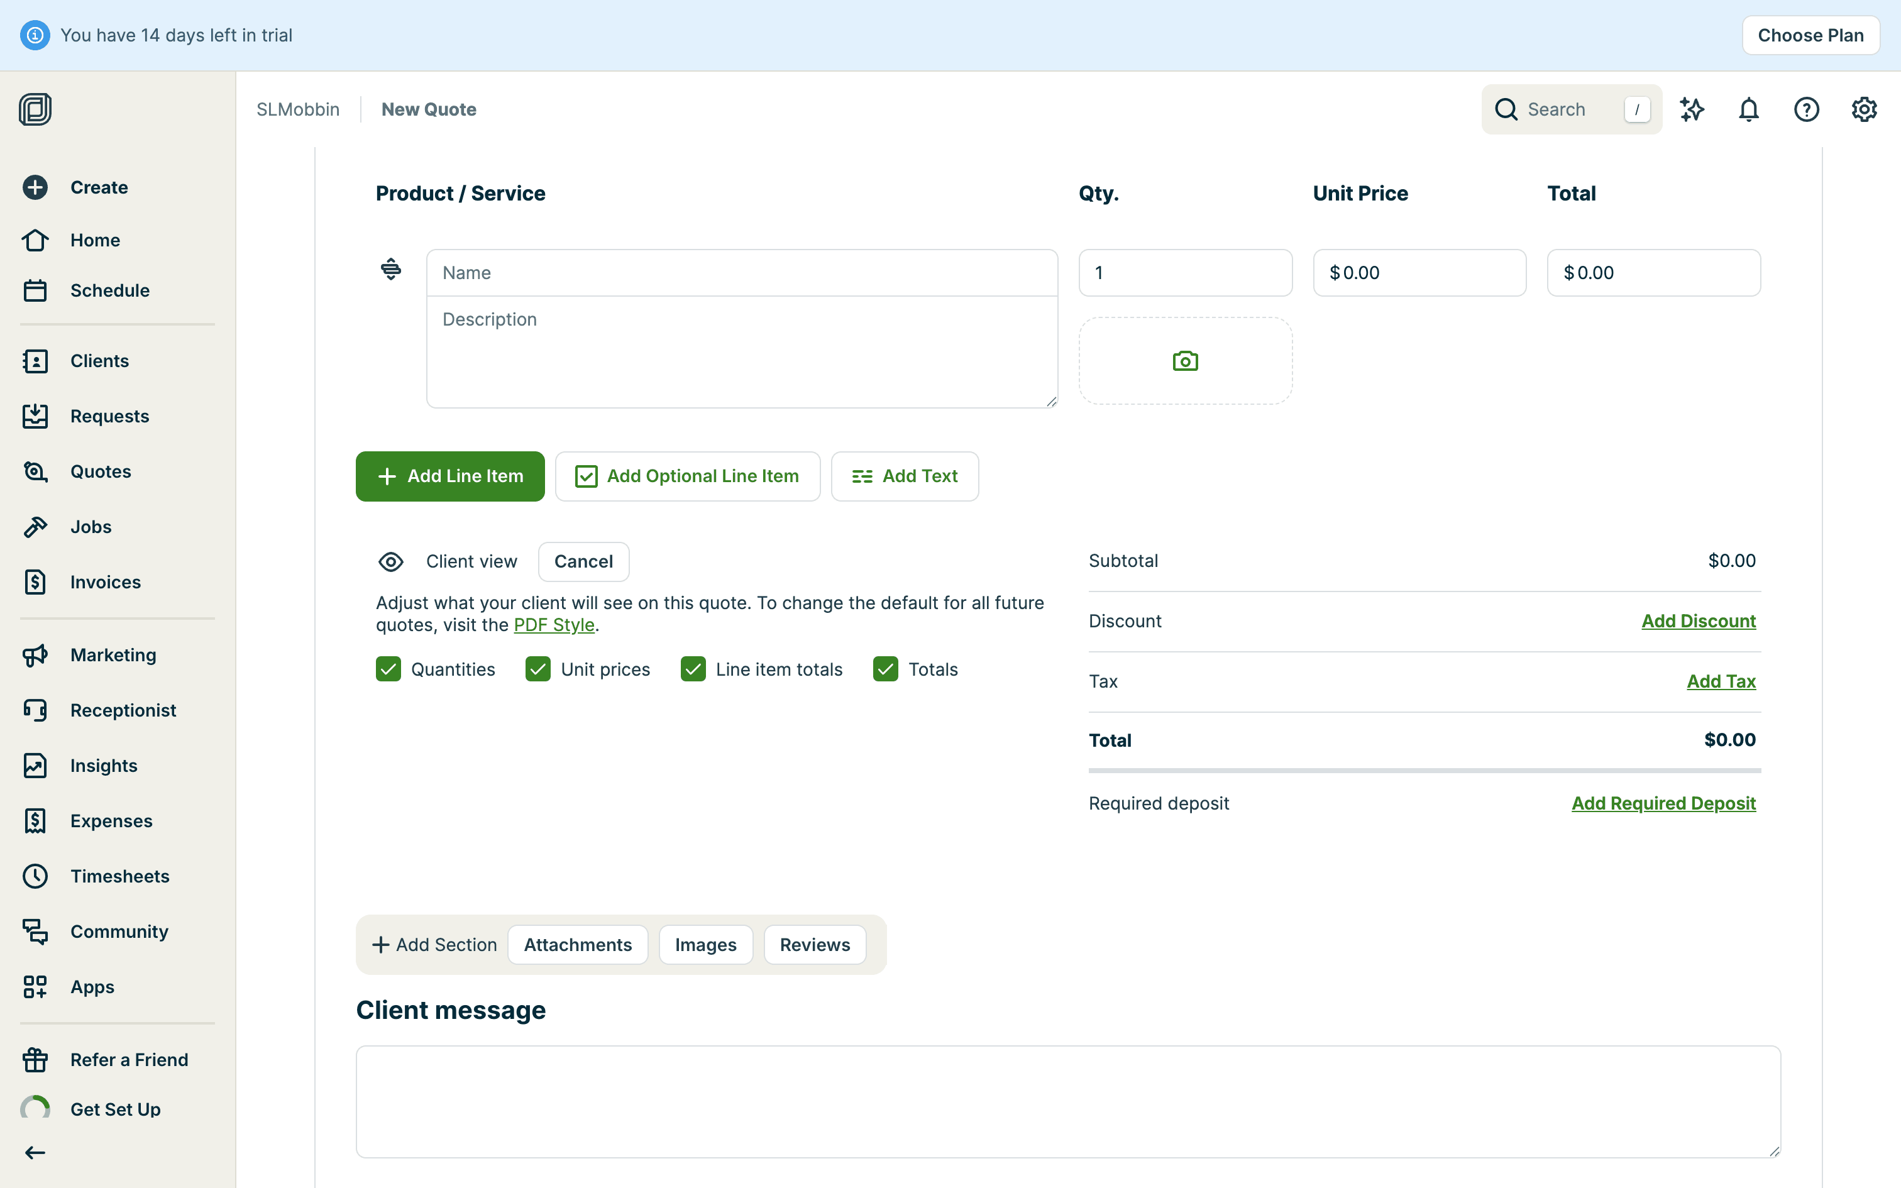
Task: Click the camera icon to upload image
Action: coord(1184,361)
